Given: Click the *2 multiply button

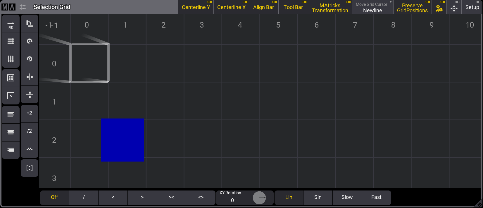Looking at the screenshot, I should pos(30,113).
